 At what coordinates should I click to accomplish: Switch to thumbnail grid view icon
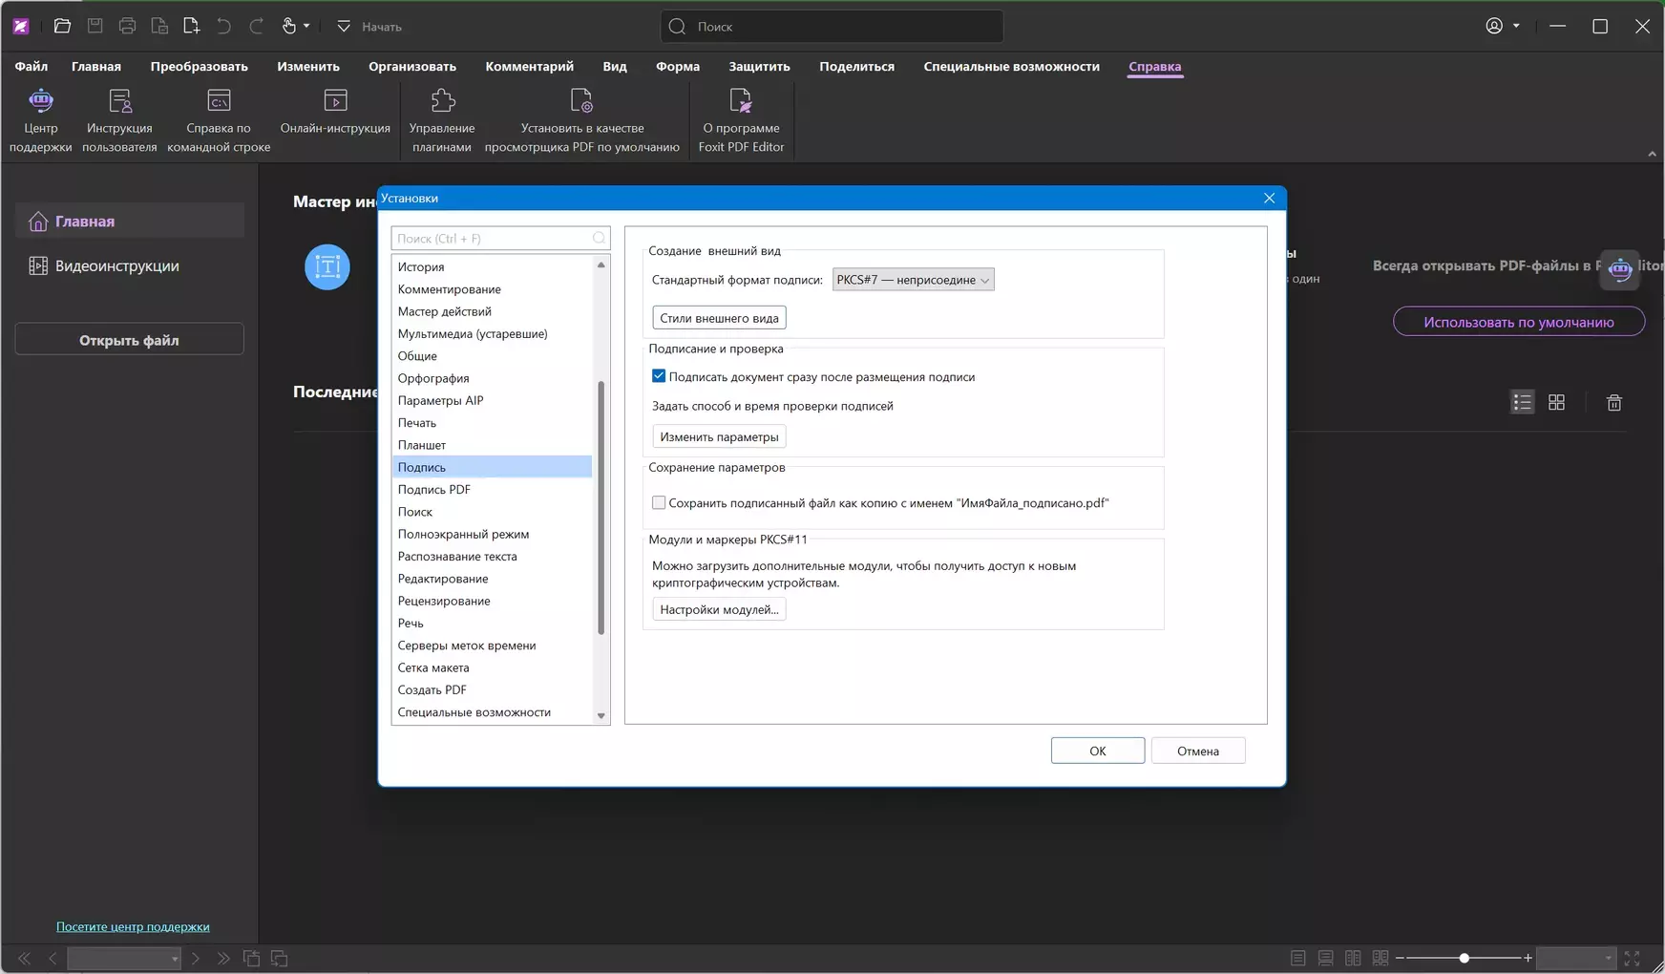[x=1556, y=403]
